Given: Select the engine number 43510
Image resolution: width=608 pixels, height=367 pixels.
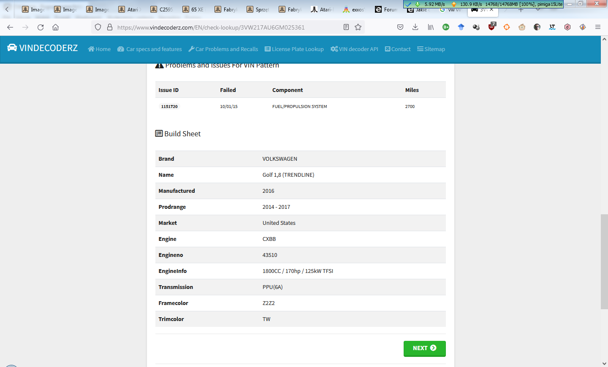Looking at the screenshot, I should 270,255.
